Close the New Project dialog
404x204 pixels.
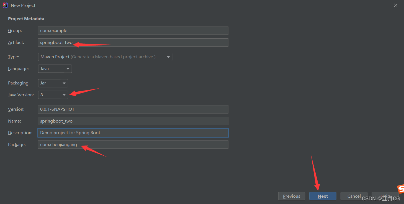coord(396,5)
